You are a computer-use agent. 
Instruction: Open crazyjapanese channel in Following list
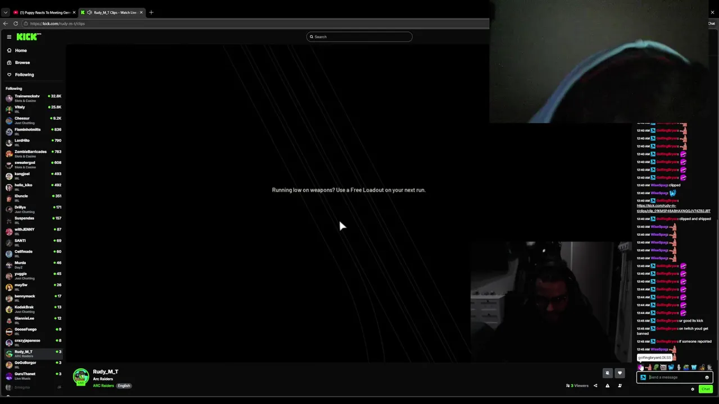click(x=34, y=342)
